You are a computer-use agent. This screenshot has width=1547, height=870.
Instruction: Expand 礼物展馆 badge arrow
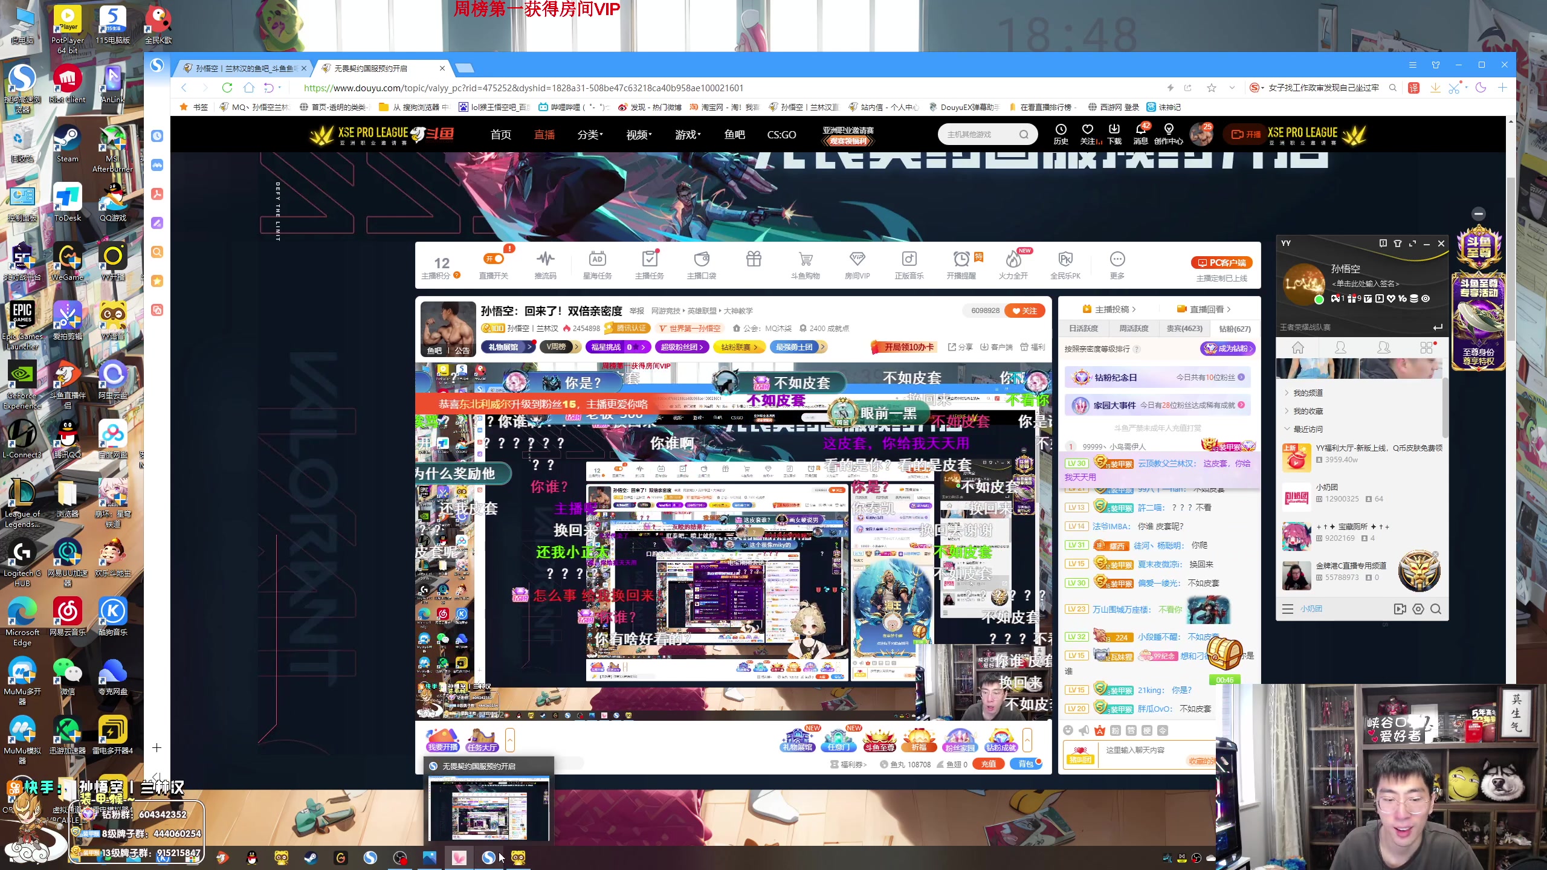529,347
